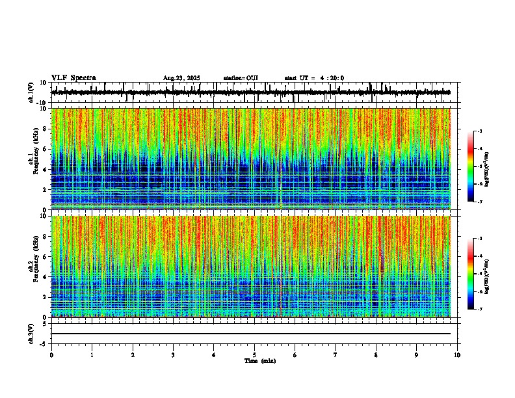The height and width of the screenshot is (398, 515).
Task: Click time axis tick label "2"
Action: click(133, 355)
